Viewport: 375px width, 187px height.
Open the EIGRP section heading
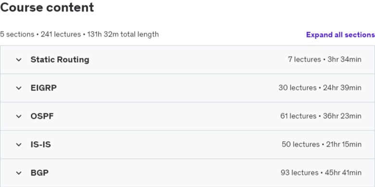pyautogui.click(x=44, y=88)
